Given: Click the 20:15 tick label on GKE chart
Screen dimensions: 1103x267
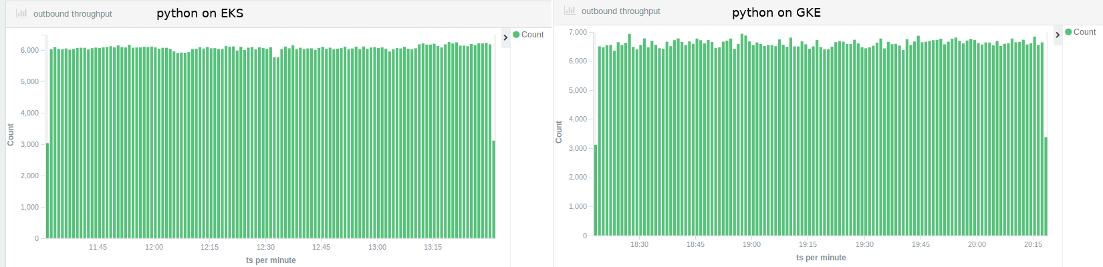Looking at the screenshot, I should (1033, 244).
